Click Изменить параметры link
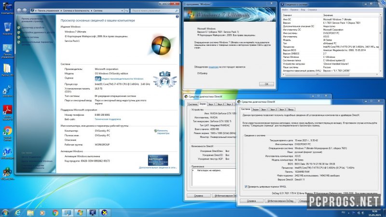 163,132
